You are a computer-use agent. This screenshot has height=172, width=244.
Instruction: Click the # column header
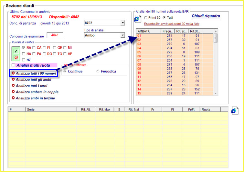coord(17,110)
